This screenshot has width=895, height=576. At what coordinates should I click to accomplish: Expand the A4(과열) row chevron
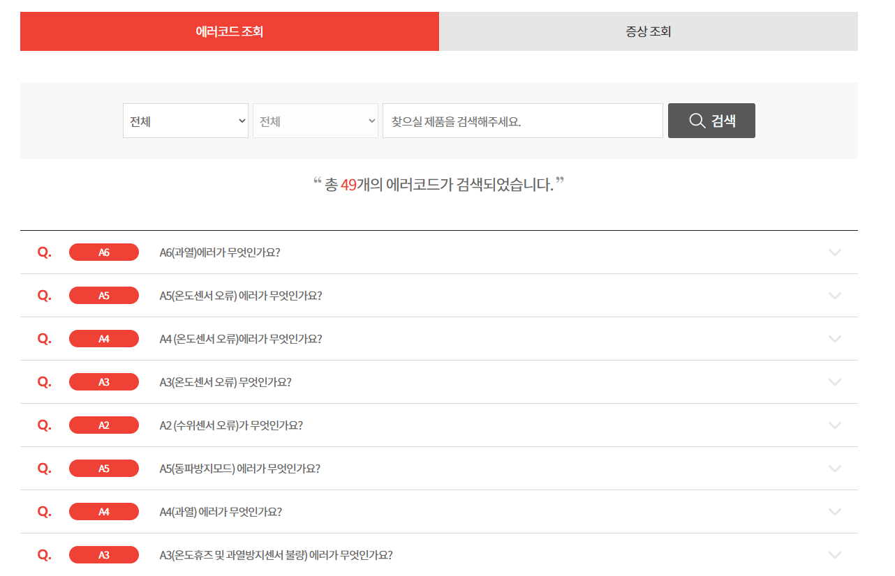click(x=835, y=512)
